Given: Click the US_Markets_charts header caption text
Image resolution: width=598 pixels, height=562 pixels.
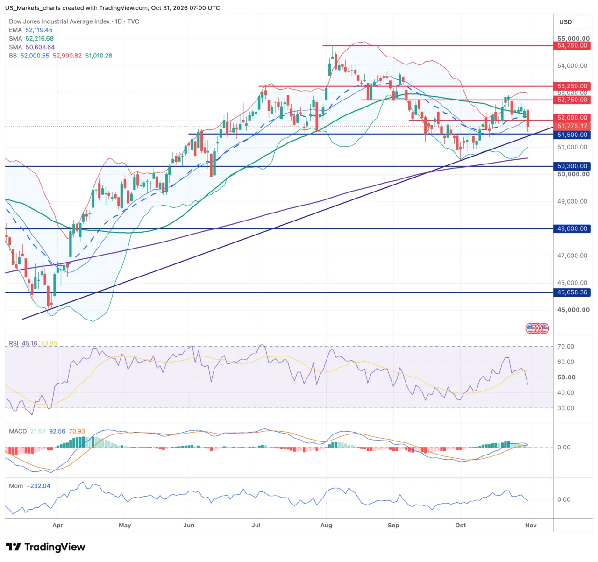Looking at the screenshot, I should point(113,8).
